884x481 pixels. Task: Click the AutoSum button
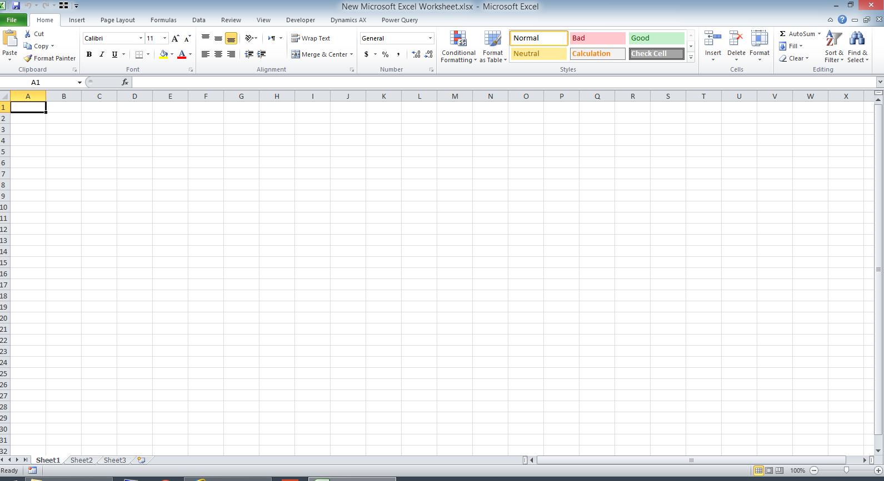pyautogui.click(x=800, y=34)
